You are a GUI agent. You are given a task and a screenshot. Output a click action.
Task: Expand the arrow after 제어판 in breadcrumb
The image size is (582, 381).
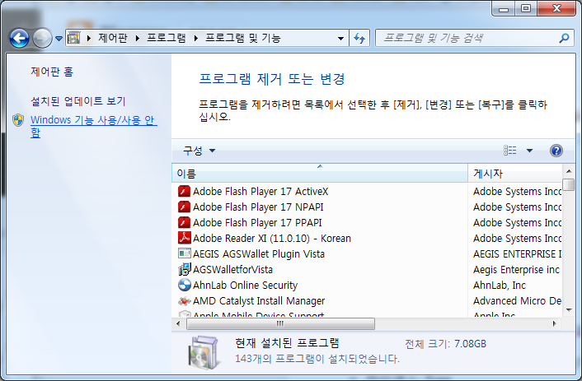(x=138, y=38)
